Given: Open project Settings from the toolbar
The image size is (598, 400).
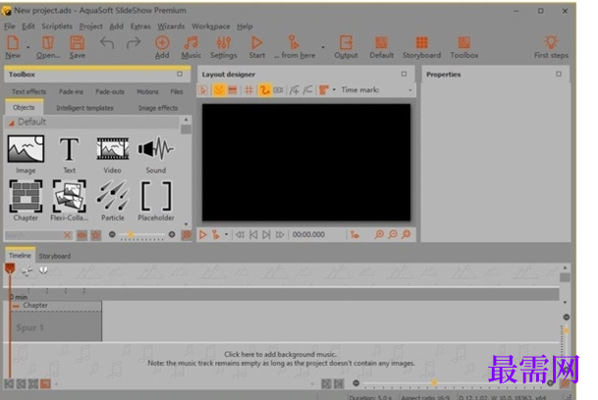Looking at the screenshot, I should point(224,47).
